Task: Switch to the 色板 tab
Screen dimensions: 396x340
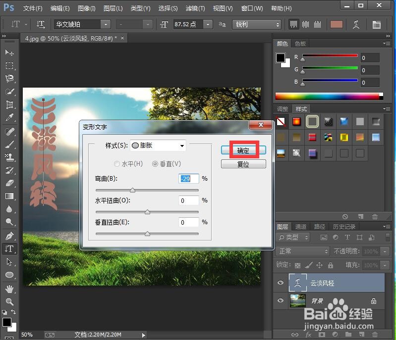Action: point(300,44)
